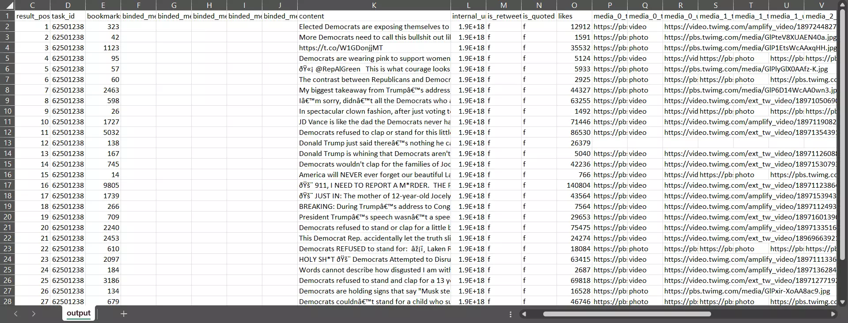Image resolution: width=848 pixels, height=323 pixels.
Task: Select column O header
Action: click(x=574, y=5)
